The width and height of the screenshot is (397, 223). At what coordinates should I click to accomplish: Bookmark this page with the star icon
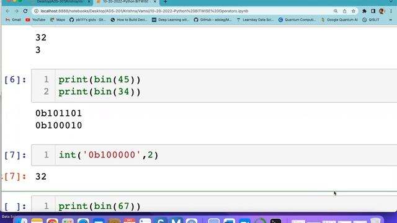[354, 11]
